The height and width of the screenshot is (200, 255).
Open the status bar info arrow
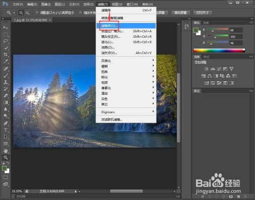click(75, 191)
